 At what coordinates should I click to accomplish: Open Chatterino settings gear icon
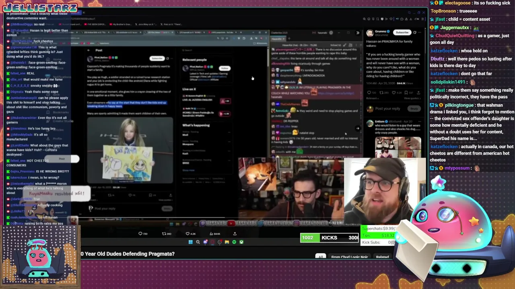tap(331, 33)
